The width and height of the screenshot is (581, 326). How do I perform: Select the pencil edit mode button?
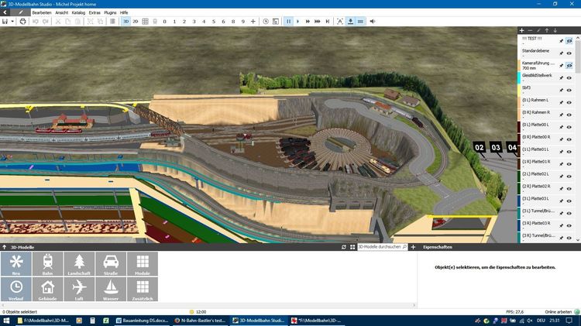20,12
